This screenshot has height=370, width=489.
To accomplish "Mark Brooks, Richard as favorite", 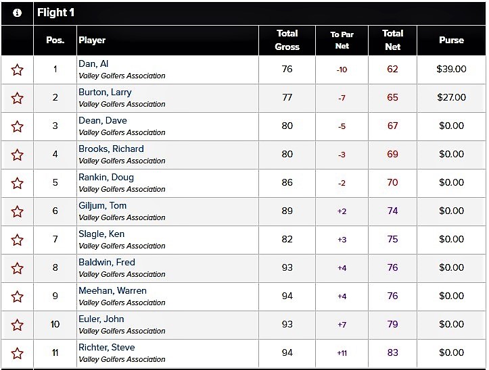I will click(17, 155).
